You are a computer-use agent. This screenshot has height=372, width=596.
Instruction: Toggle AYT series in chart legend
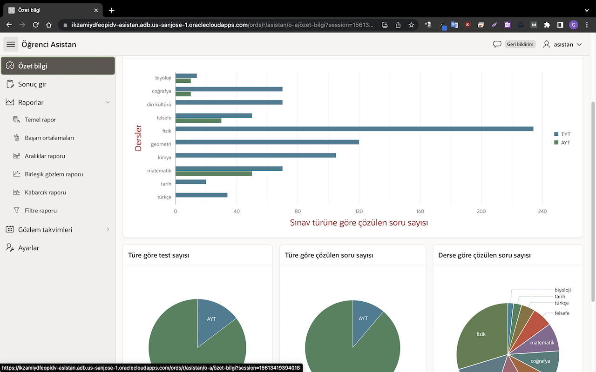[562, 143]
